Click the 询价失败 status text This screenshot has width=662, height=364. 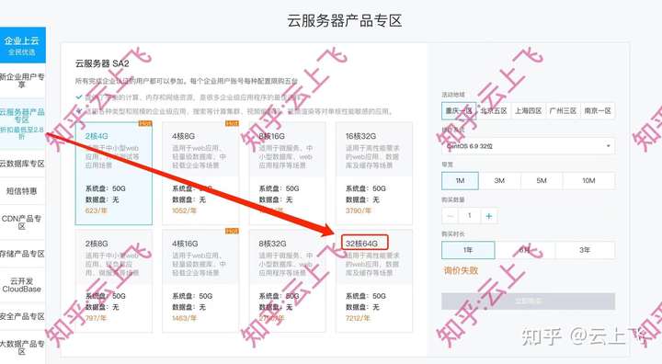pos(461,270)
